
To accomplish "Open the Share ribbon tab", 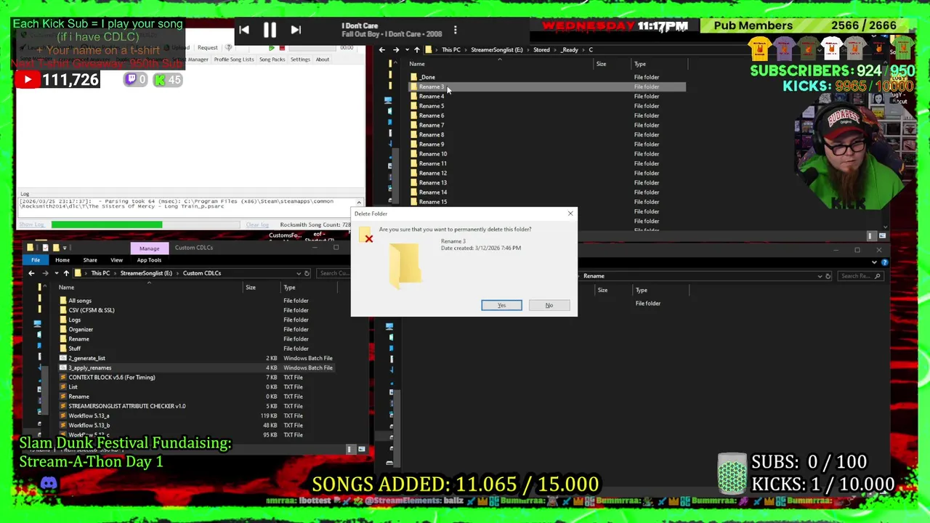I will point(90,260).
